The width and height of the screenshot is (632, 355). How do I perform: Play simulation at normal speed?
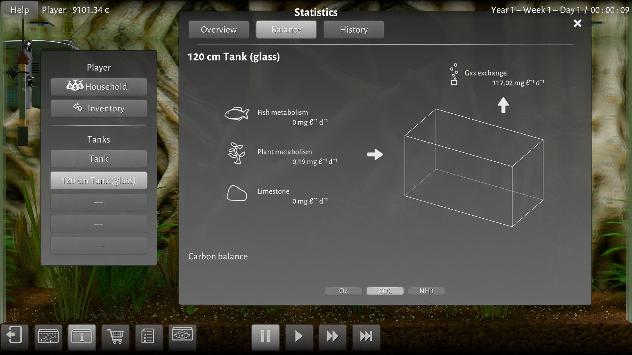(299, 336)
